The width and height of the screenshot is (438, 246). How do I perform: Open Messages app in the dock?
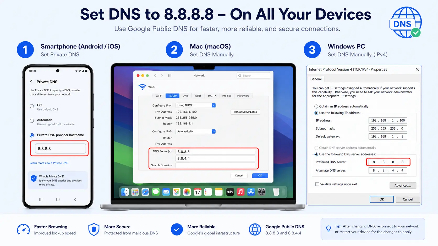pos(156,192)
